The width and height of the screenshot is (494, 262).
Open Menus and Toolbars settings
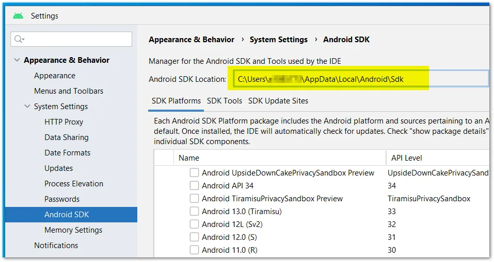tap(69, 91)
